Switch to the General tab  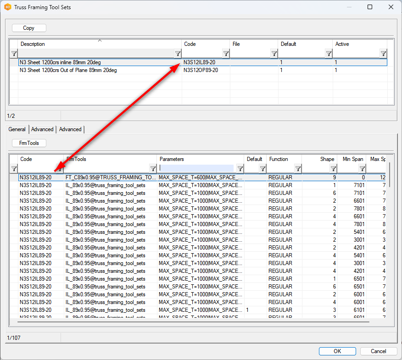coord(17,129)
